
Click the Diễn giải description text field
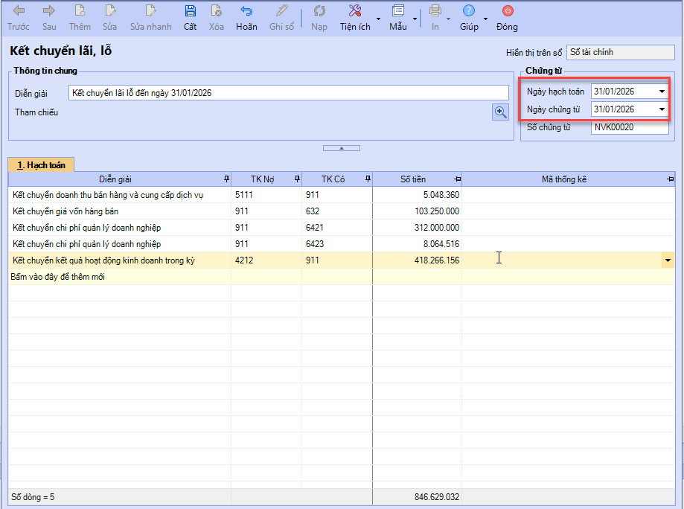coord(288,92)
